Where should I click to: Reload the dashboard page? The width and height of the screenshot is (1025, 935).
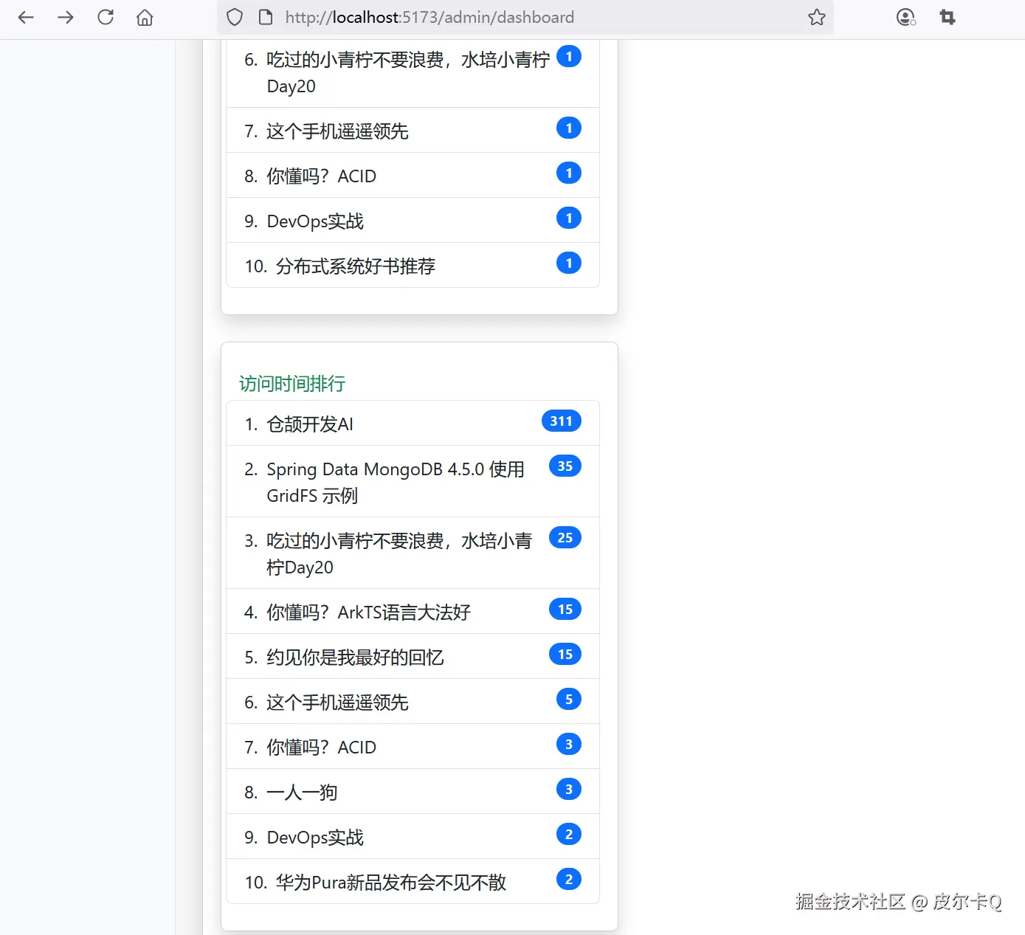105,17
